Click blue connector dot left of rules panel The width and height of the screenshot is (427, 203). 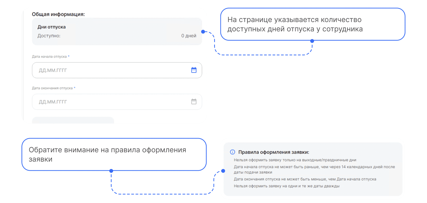pos(223,171)
